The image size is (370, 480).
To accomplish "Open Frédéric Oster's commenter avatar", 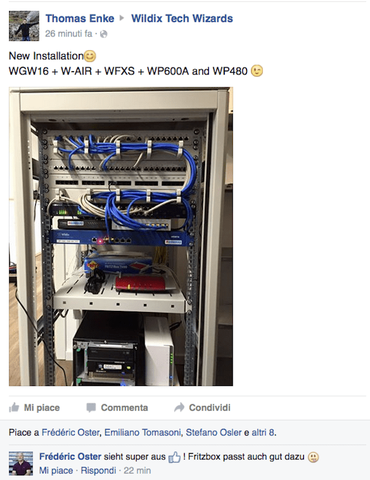I will (21, 463).
